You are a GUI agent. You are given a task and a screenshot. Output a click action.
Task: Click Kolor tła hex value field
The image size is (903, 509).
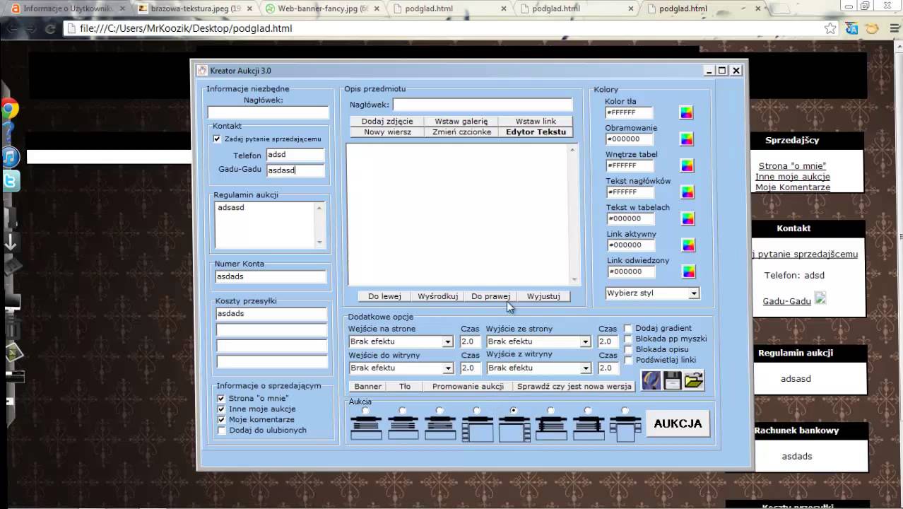(x=629, y=113)
